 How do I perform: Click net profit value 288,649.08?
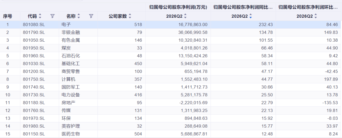[196, 126]
